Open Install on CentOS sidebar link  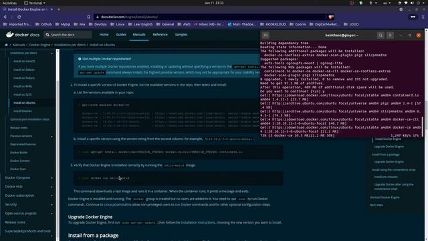[24, 61]
